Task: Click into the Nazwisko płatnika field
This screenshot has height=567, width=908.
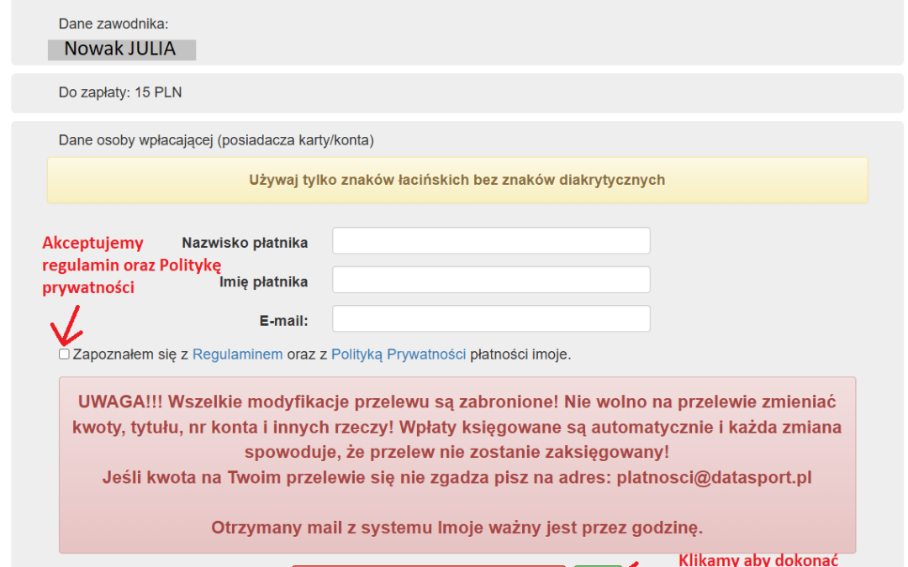Action: [x=491, y=241]
